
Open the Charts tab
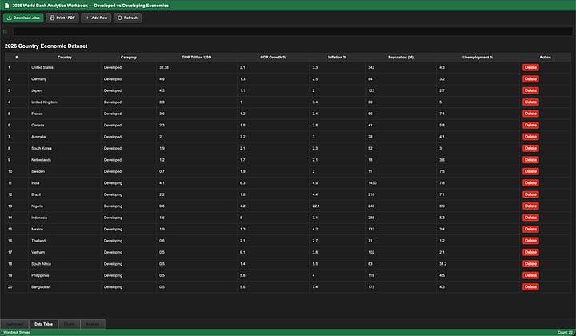tap(69, 324)
